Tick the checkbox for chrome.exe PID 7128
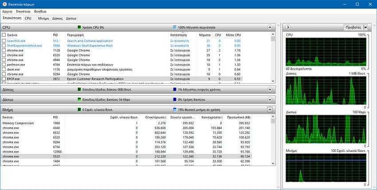The height and width of the screenshot is (190, 377). pyautogui.click(x=4, y=50)
